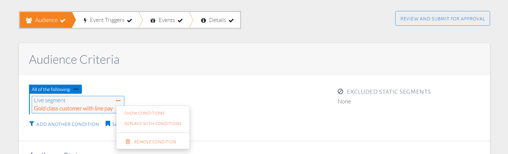This screenshot has height=154, width=508.
Task: Click the Events gift icon
Action: [153, 20]
